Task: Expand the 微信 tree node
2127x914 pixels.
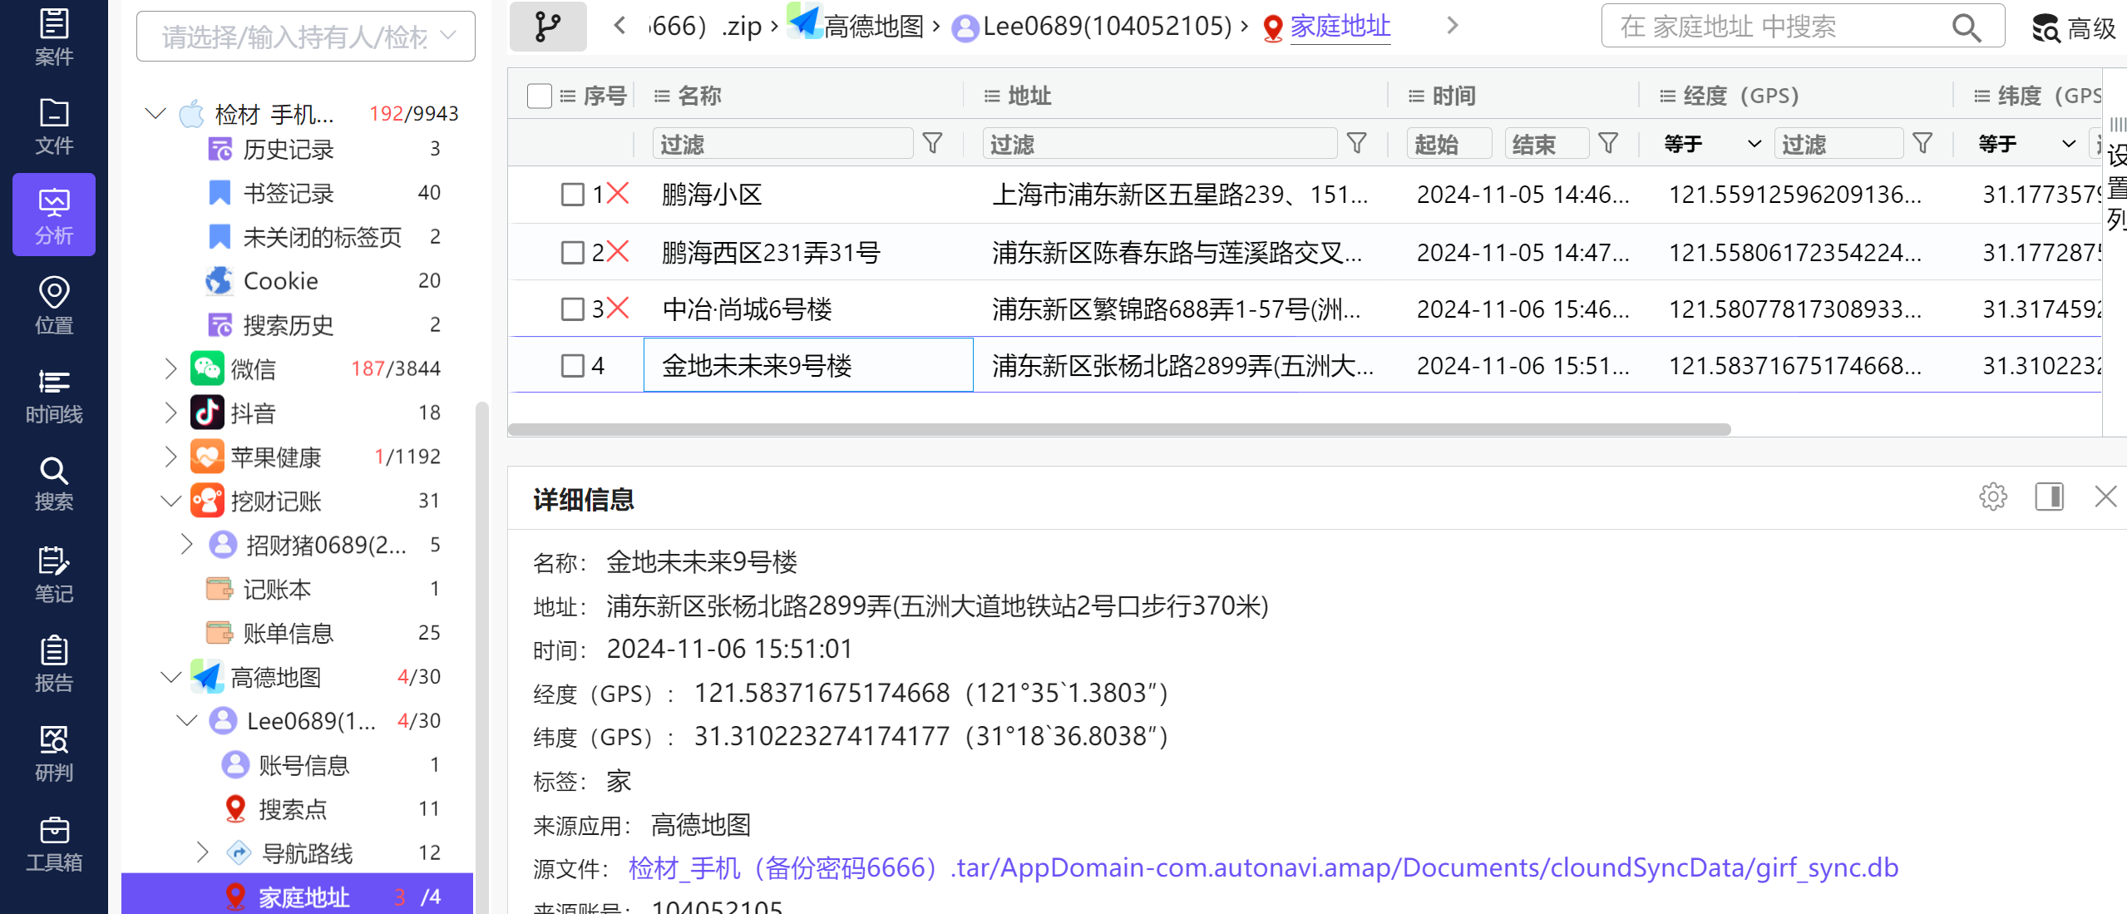Action: pyautogui.click(x=170, y=368)
